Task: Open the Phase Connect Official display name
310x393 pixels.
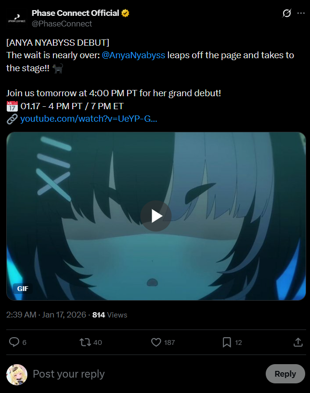Action: click(75, 13)
